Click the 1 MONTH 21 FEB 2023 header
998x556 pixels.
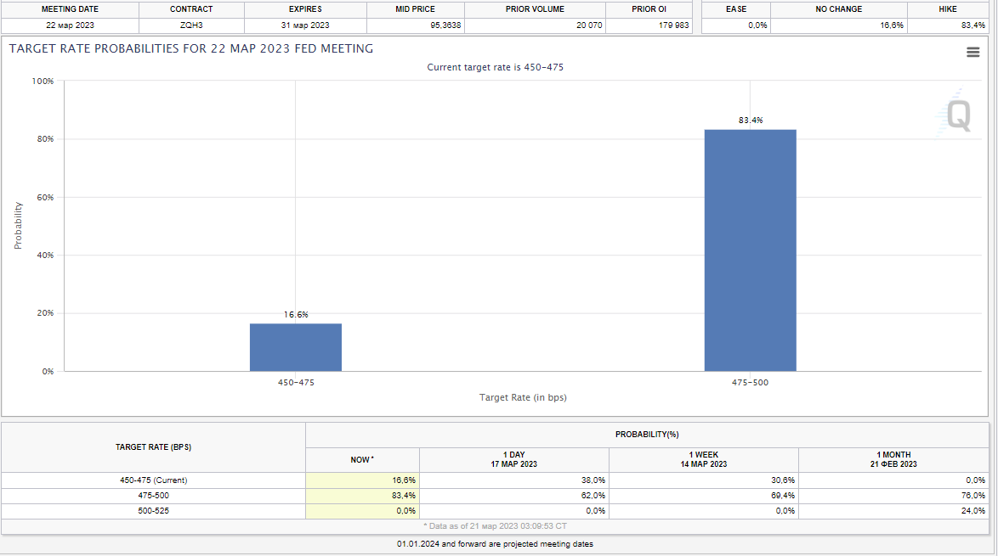(x=893, y=459)
